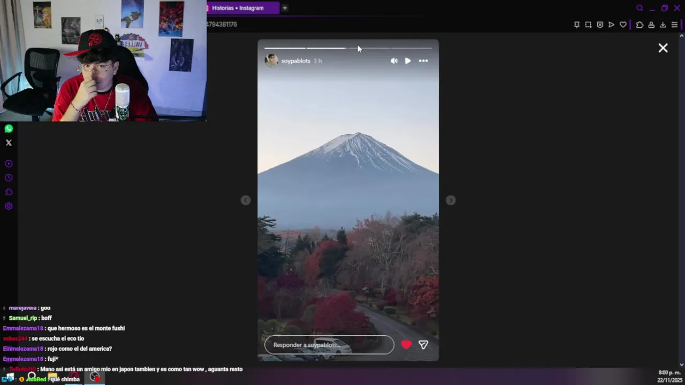Click chat message 'fuji*'
This screenshot has width=685, height=385.
click(x=52, y=359)
